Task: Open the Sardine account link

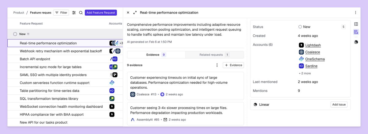Action: click(311, 66)
